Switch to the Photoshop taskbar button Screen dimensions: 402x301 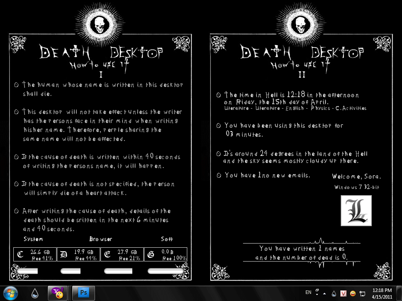click(84, 293)
